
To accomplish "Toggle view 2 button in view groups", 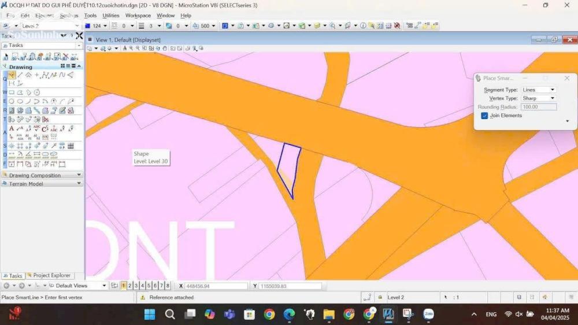I will [x=130, y=286].
